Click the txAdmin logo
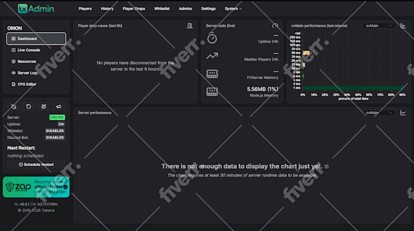 [36, 9]
